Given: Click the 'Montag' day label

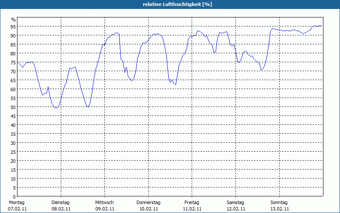Looking at the screenshot, I should point(17,203).
